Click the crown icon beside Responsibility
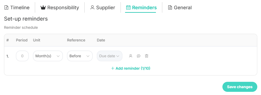This screenshot has height=95, width=261. tap(43, 8)
